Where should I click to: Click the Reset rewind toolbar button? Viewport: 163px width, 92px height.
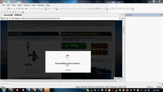(x=55, y=9)
